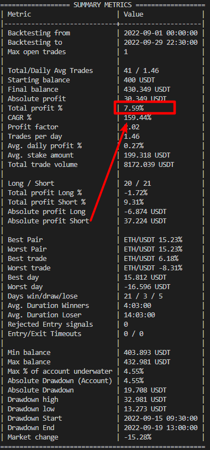The height and width of the screenshot is (450, 210).
Task: Select Final balance value 430.349 USDT
Action: 147,90
